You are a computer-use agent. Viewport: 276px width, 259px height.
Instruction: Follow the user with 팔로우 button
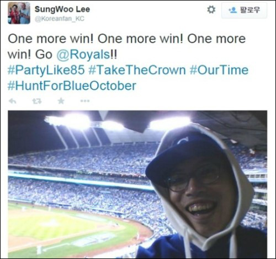coord(244,10)
